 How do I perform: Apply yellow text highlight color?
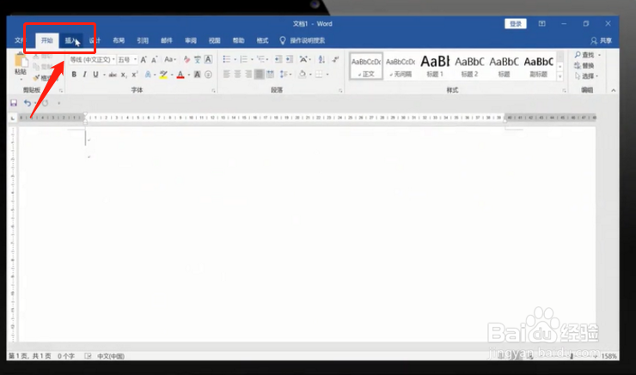click(163, 75)
